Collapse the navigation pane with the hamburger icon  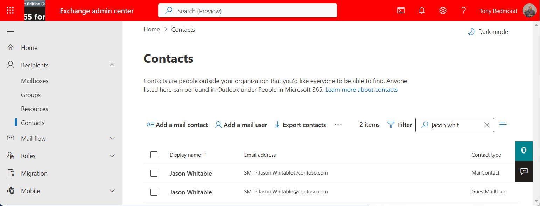point(10,30)
